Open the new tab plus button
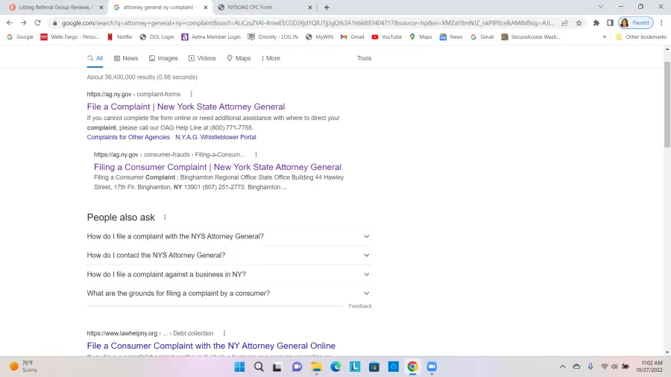This screenshot has width=671, height=377. click(327, 7)
